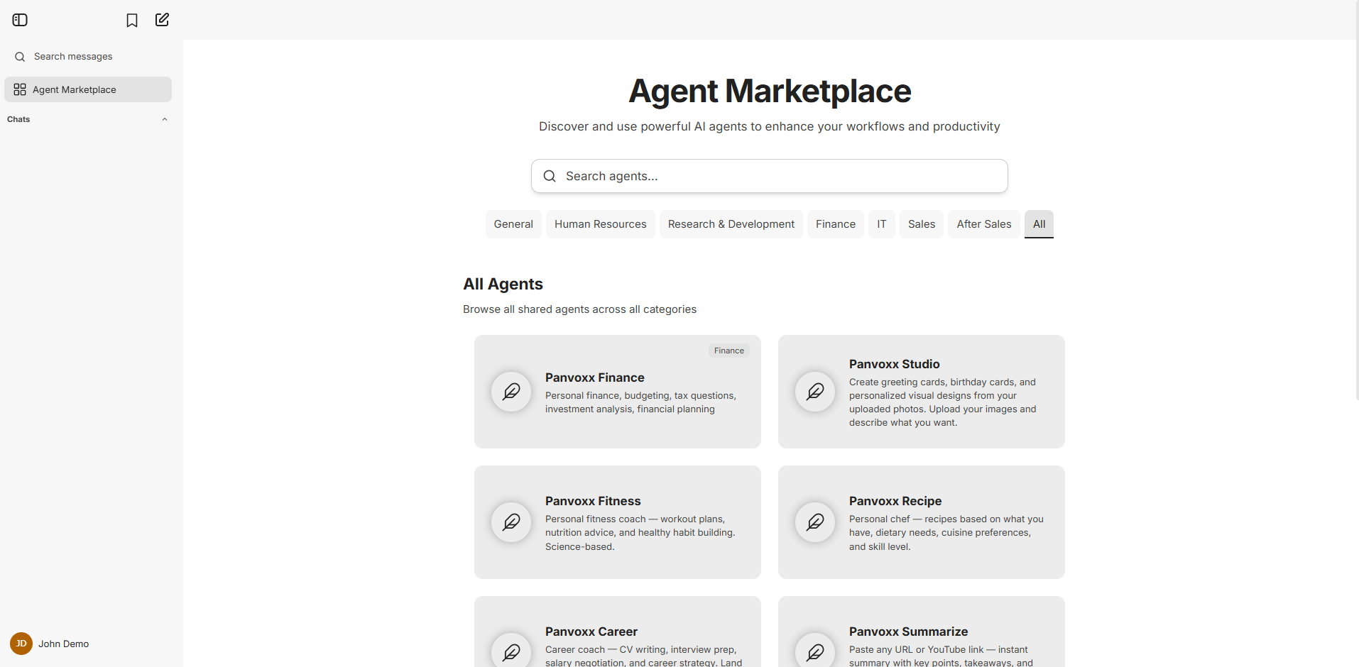Start a new chat with compose icon

[162, 20]
